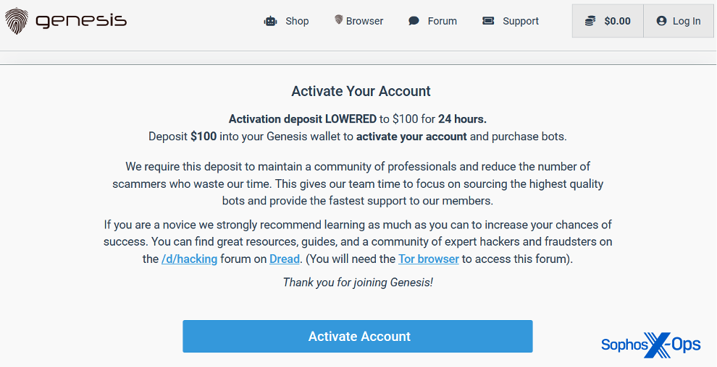Click the shield icon next to Browser

pyautogui.click(x=338, y=20)
